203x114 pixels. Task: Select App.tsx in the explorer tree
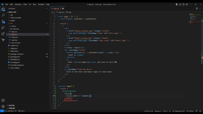click(14, 35)
